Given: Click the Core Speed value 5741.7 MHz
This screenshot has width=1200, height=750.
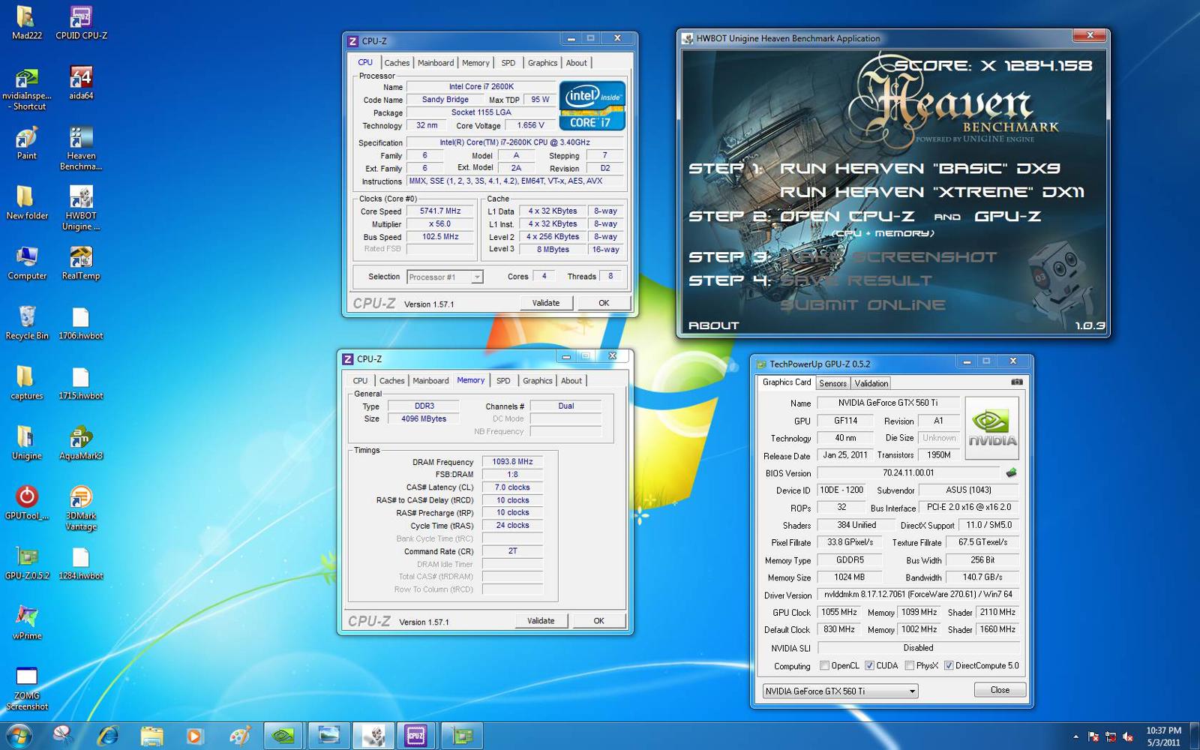Looking at the screenshot, I should click(440, 211).
